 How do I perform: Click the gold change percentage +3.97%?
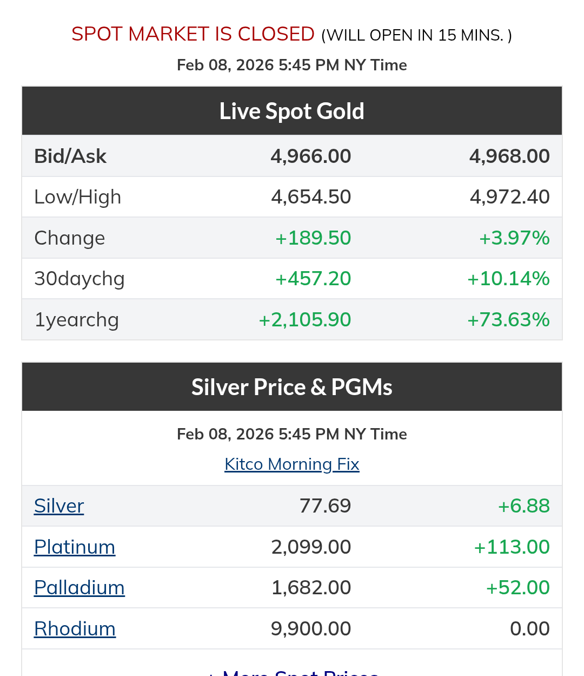click(514, 238)
